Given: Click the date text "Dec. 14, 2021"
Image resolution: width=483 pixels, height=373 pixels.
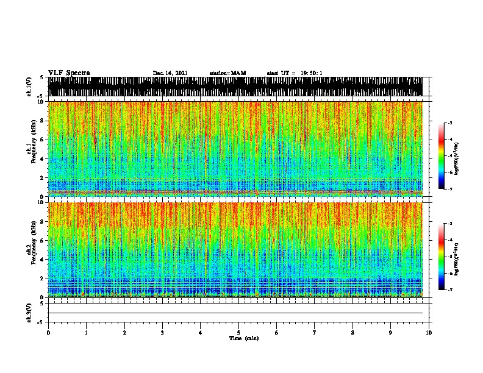Looking at the screenshot, I should [x=170, y=73].
